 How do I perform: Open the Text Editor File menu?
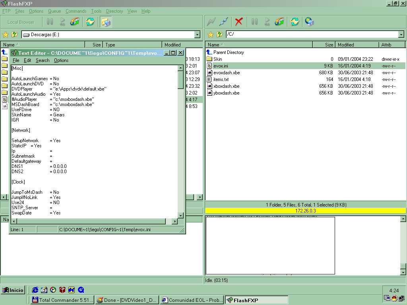pyautogui.click(x=16, y=60)
